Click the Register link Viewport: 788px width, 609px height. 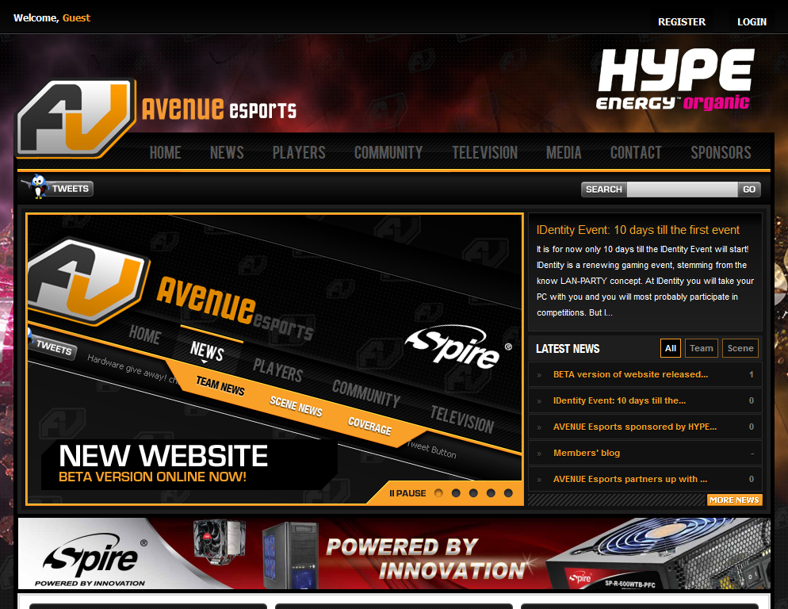(x=682, y=21)
